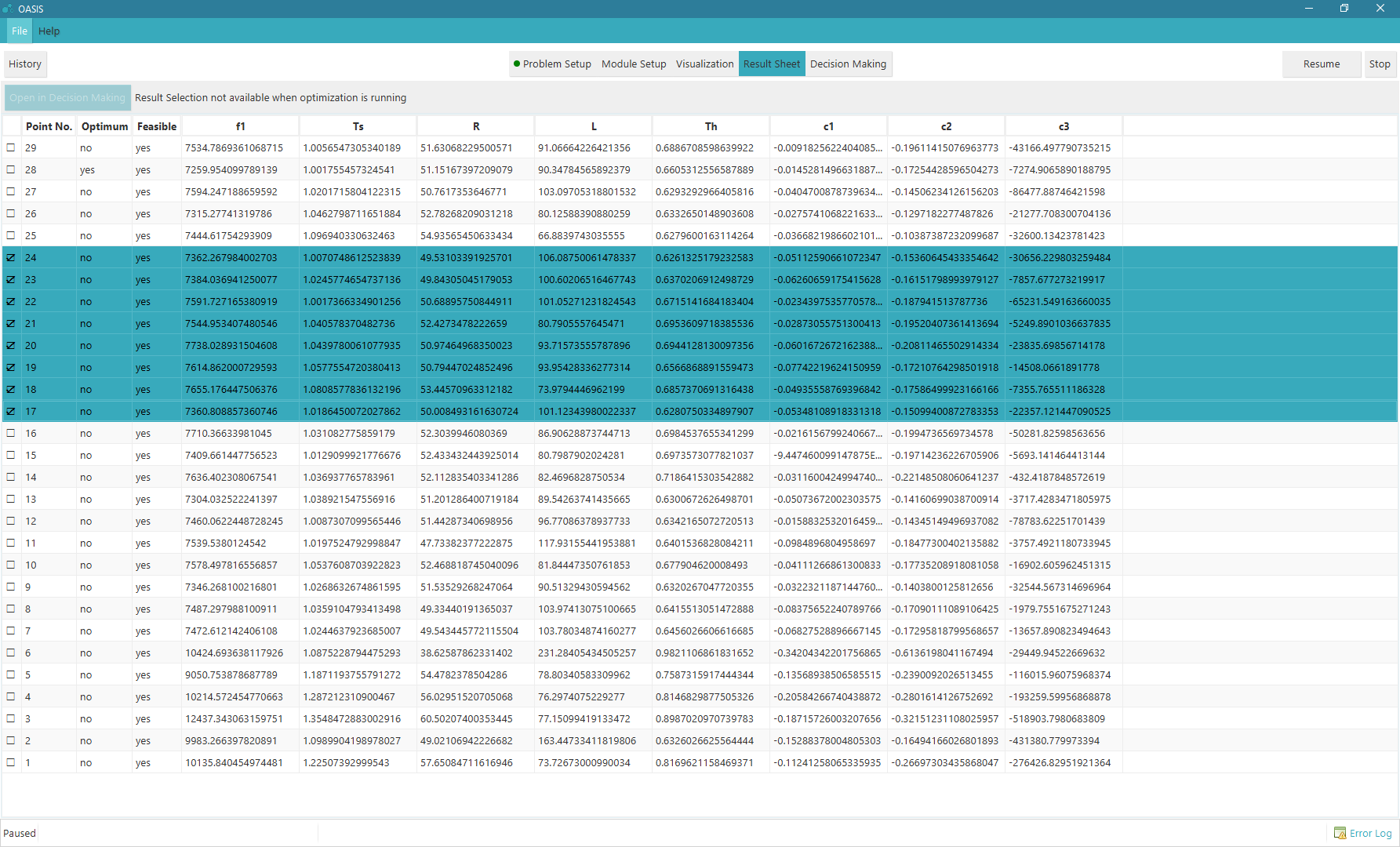
Task: Sort by the L column header
Action: point(593,126)
